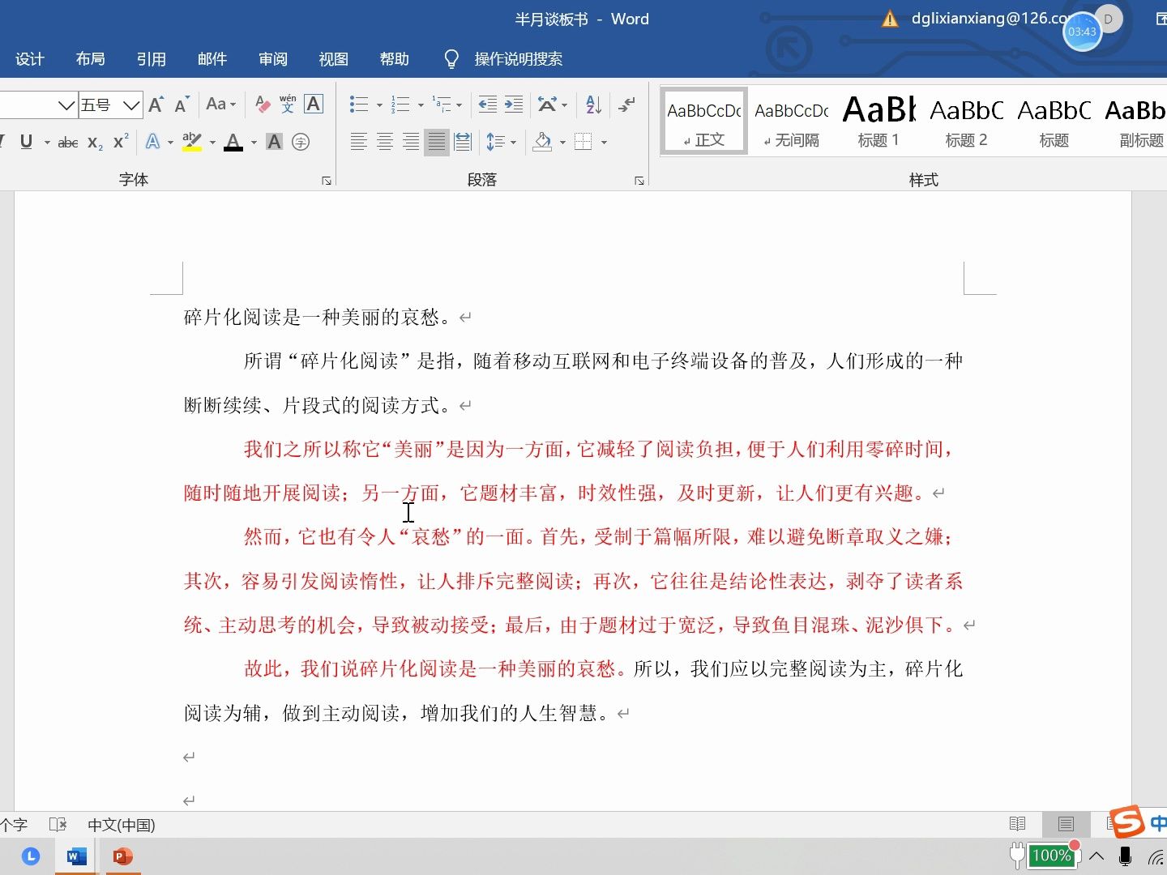Open the 帮助 tab
The image size is (1167, 875).
click(x=395, y=59)
